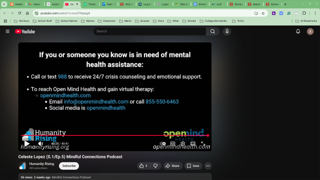
Task: Select the video title text
Action: point(70,157)
